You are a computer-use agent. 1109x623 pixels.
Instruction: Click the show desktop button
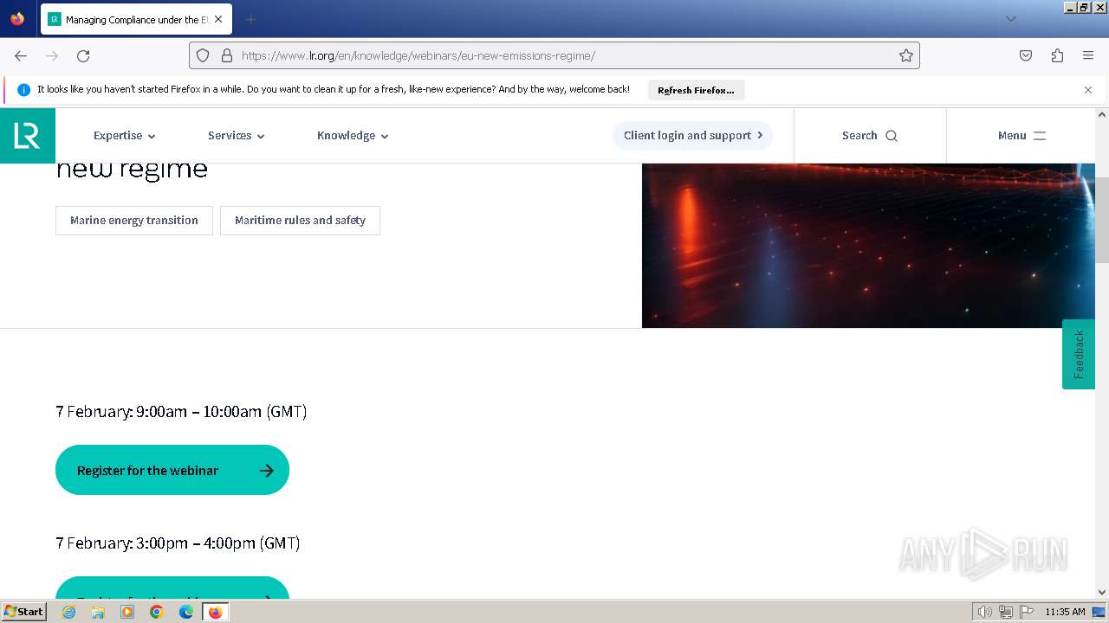coord(1099,612)
